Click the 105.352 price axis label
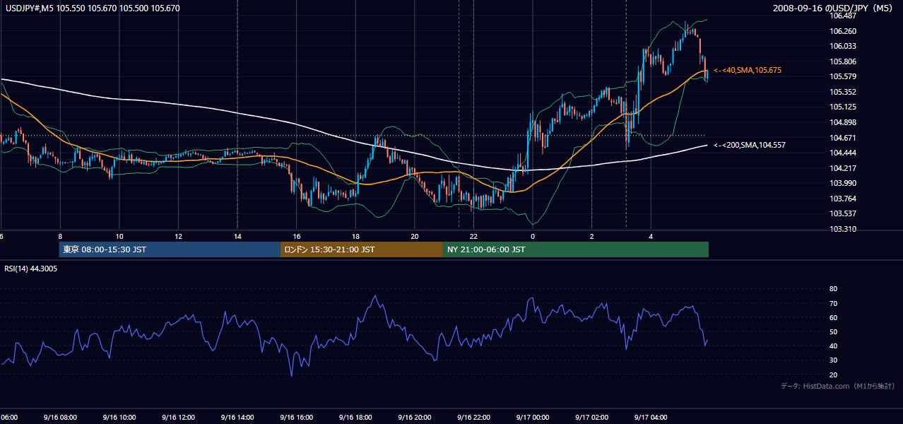 point(843,92)
